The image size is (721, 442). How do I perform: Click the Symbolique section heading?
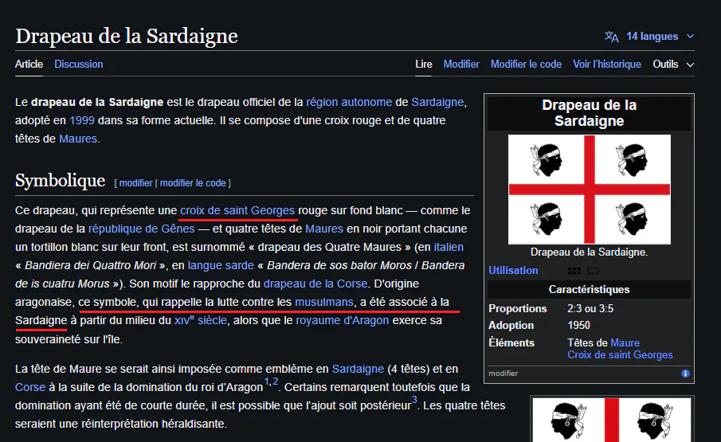tap(61, 181)
